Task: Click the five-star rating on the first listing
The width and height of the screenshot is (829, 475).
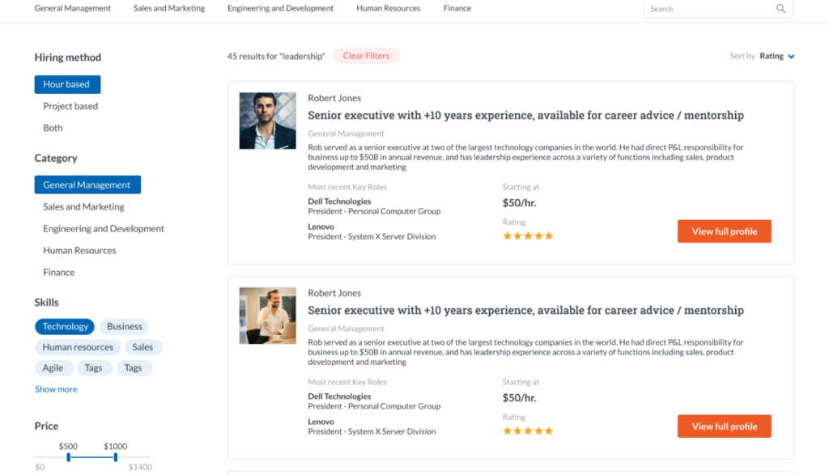Action: 527,235
